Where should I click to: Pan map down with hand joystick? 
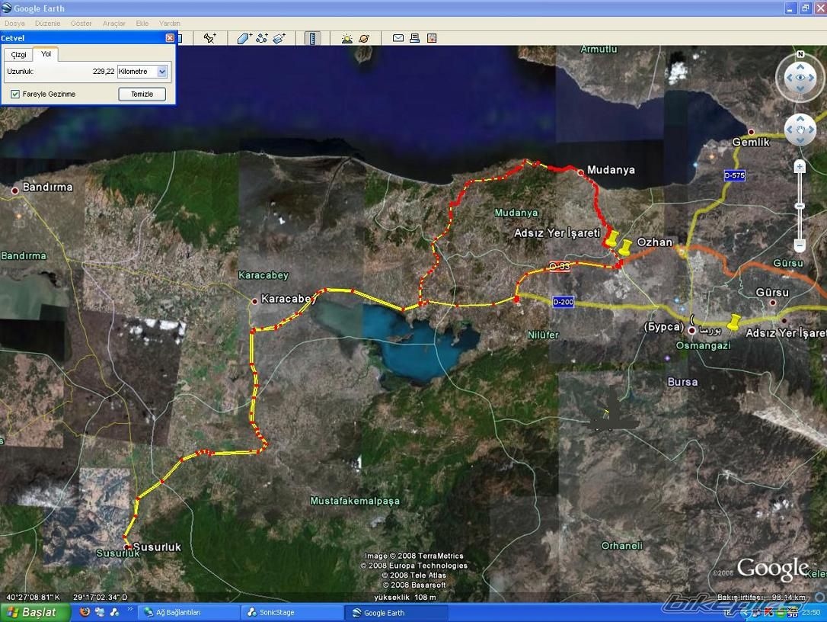point(800,140)
